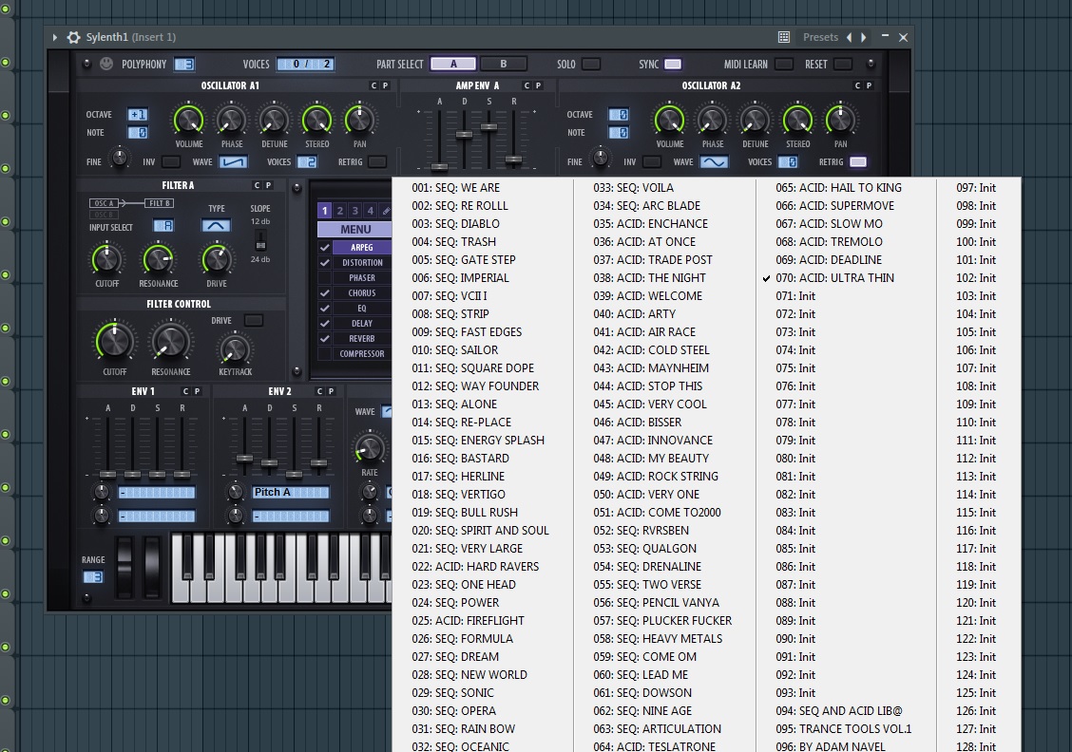1072x752 pixels.
Task: Enable the Phaser effect checkbox
Action: coord(325,278)
